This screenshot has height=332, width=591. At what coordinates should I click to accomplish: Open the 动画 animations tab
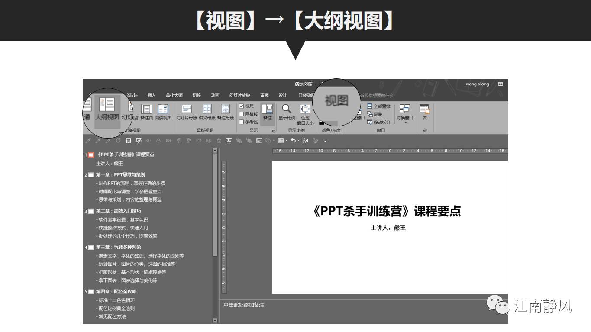pyautogui.click(x=215, y=96)
